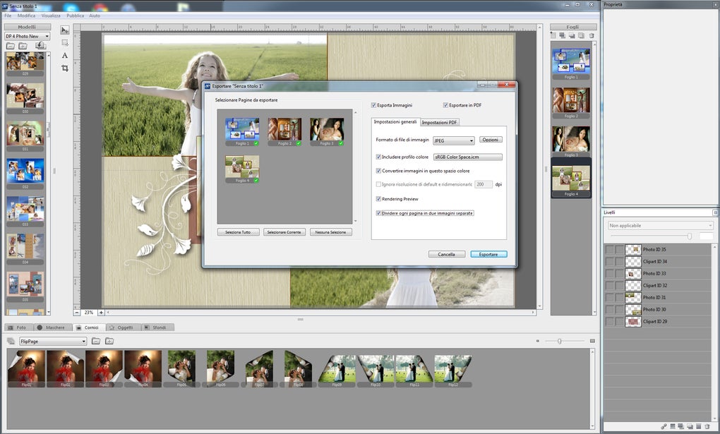Open the FlipPage category dropdown
Screen dimensions: 720x434
coord(53,341)
